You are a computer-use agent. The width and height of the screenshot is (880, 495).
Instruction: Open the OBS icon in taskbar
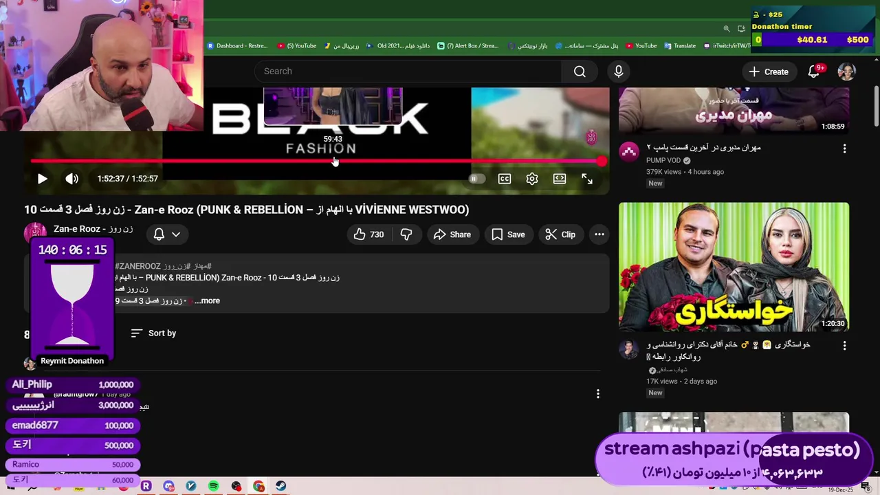236,486
